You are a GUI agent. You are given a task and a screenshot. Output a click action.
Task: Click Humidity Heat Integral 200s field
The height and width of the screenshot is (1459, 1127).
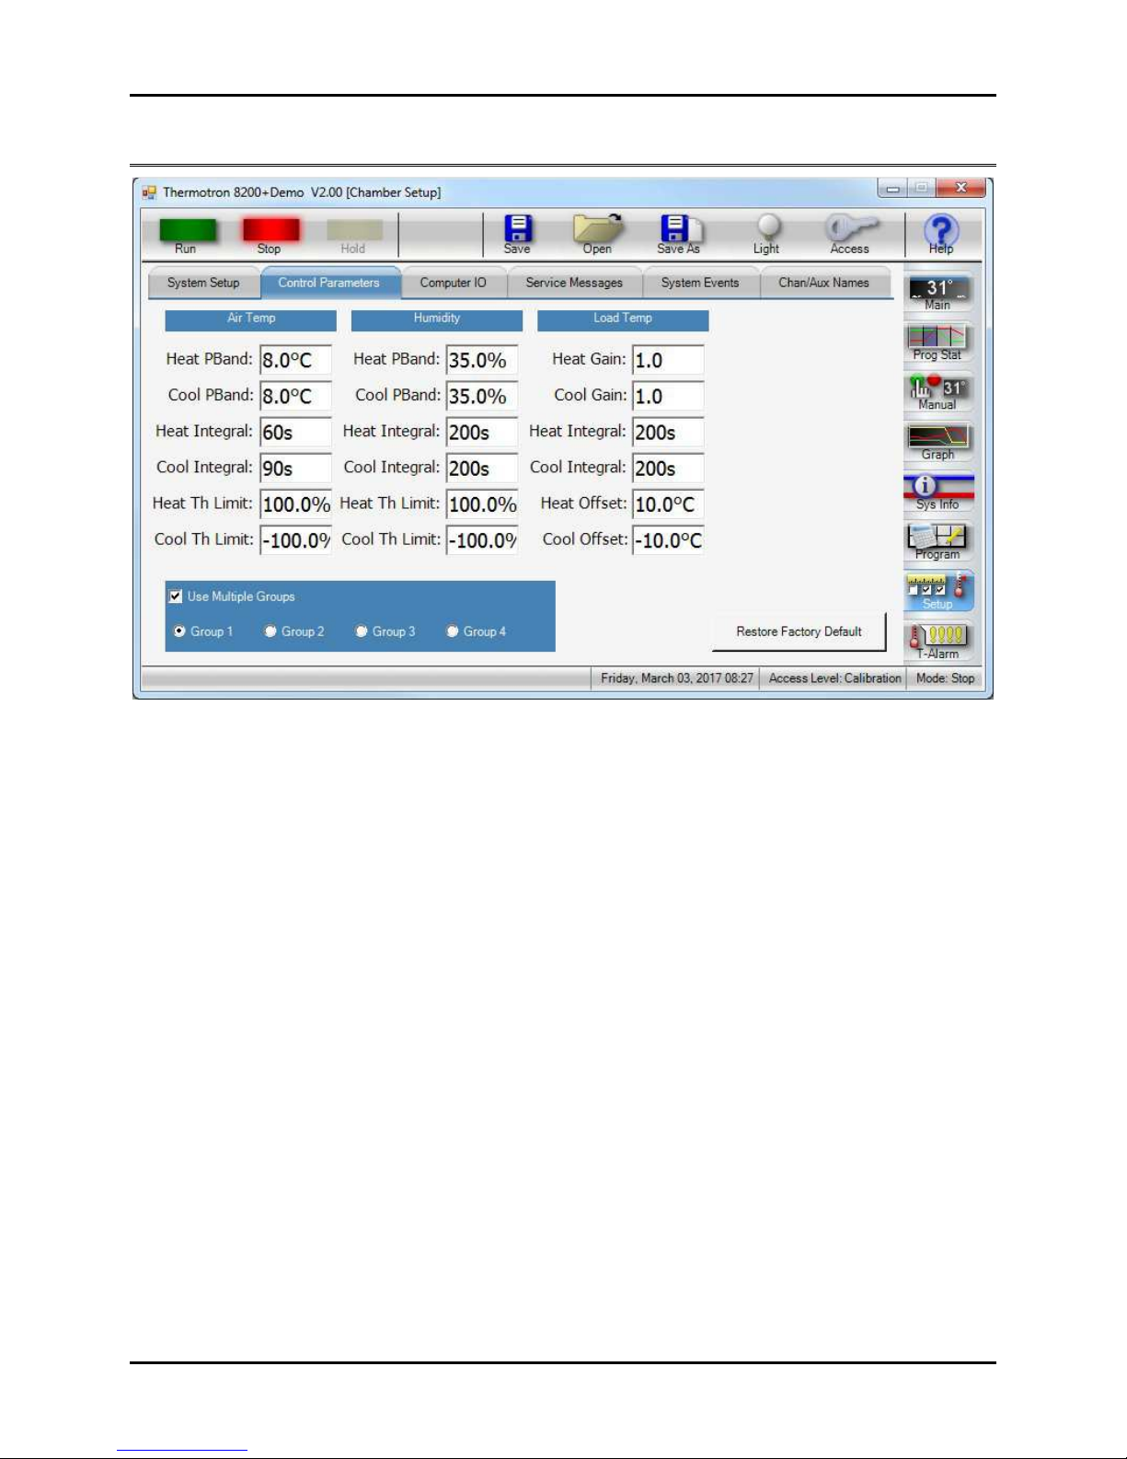[482, 432]
